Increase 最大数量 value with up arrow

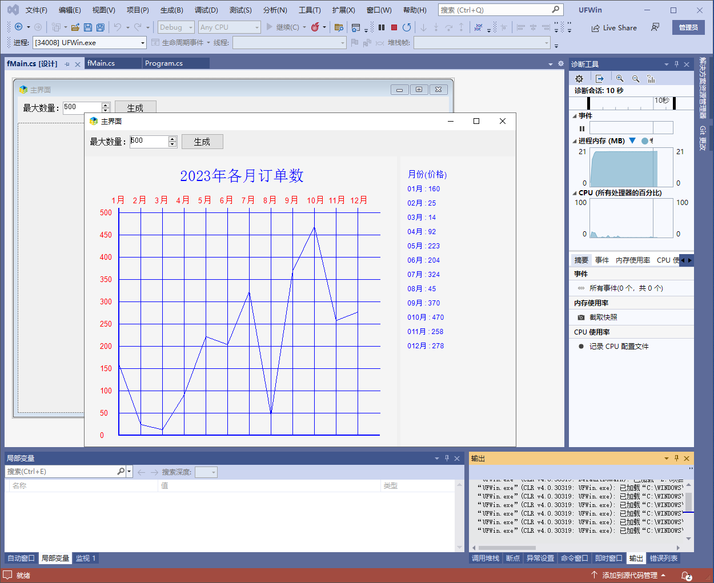click(173, 139)
